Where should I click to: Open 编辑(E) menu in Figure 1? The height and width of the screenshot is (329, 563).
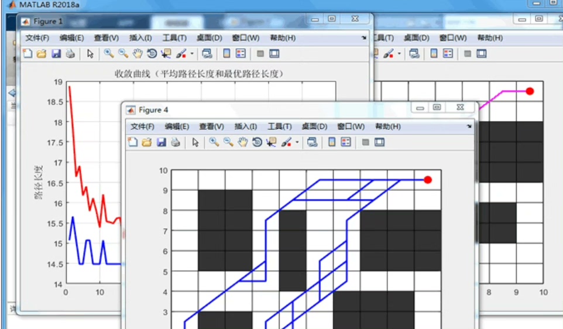coord(71,37)
